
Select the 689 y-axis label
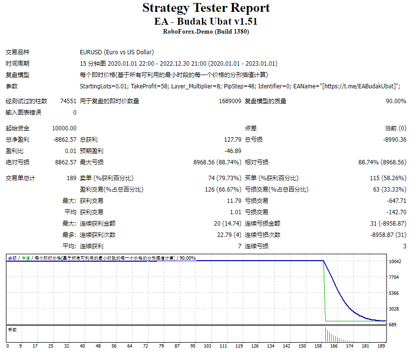point(392,325)
